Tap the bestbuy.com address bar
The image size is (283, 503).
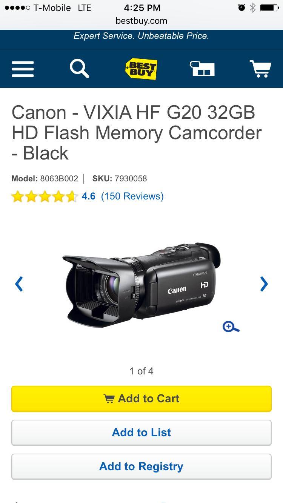pos(141,21)
